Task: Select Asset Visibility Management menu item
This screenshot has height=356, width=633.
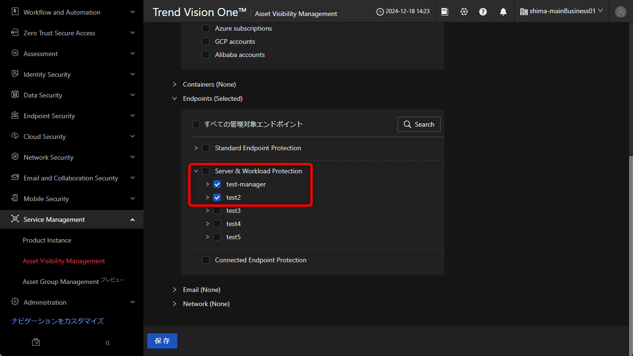Action: coord(64,261)
